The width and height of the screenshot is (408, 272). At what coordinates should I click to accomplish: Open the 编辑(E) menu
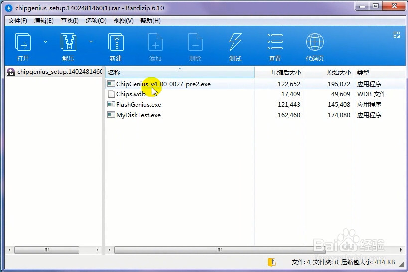click(44, 21)
